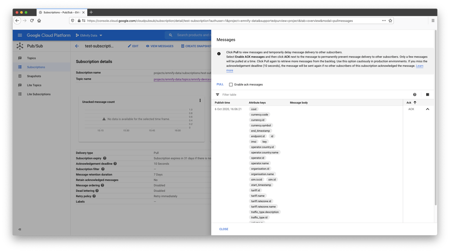
Task: Click the CLOSE button in Messages panel
Action: [224, 229]
